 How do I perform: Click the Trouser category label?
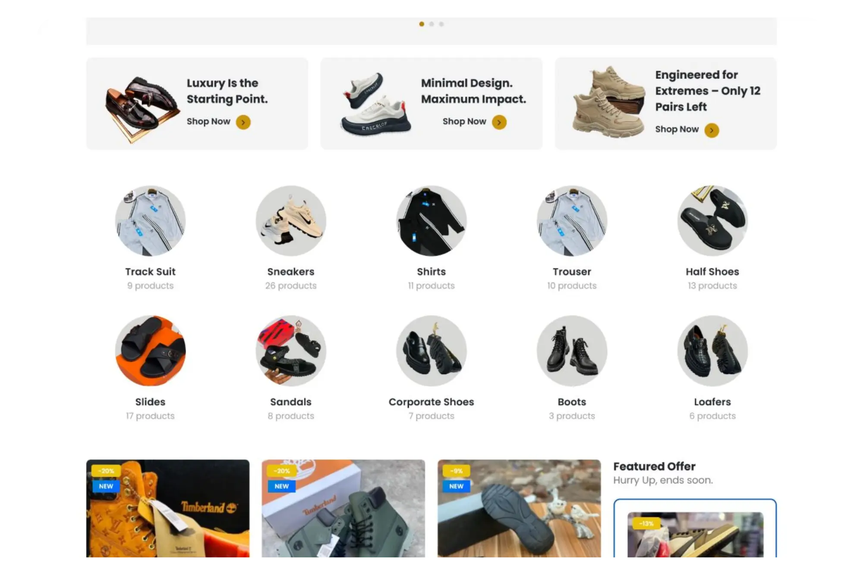[x=572, y=272]
